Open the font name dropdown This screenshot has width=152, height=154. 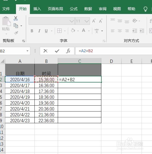point(72,21)
